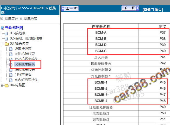The width and height of the screenshot is (170, 125).
Task: Open the 门线束接头 page
Action: 23,75
